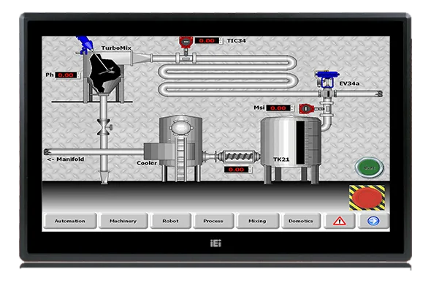Hit the red emergency stop button
Viewport: 431px width, 283px height.
click(x=367, y=197)
